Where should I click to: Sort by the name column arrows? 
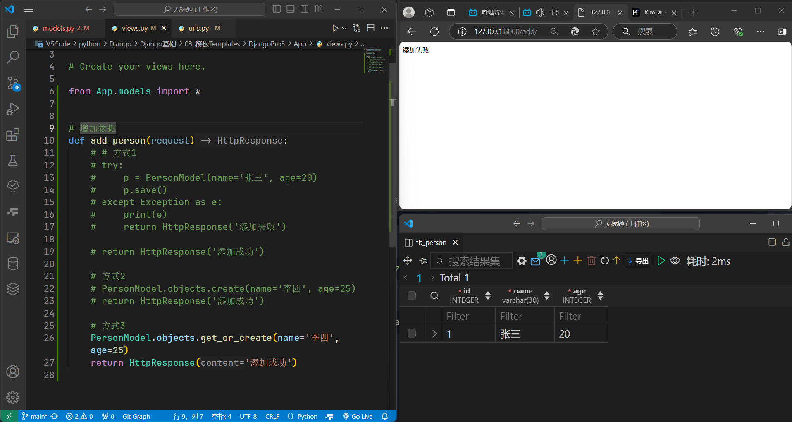[547, 295]
